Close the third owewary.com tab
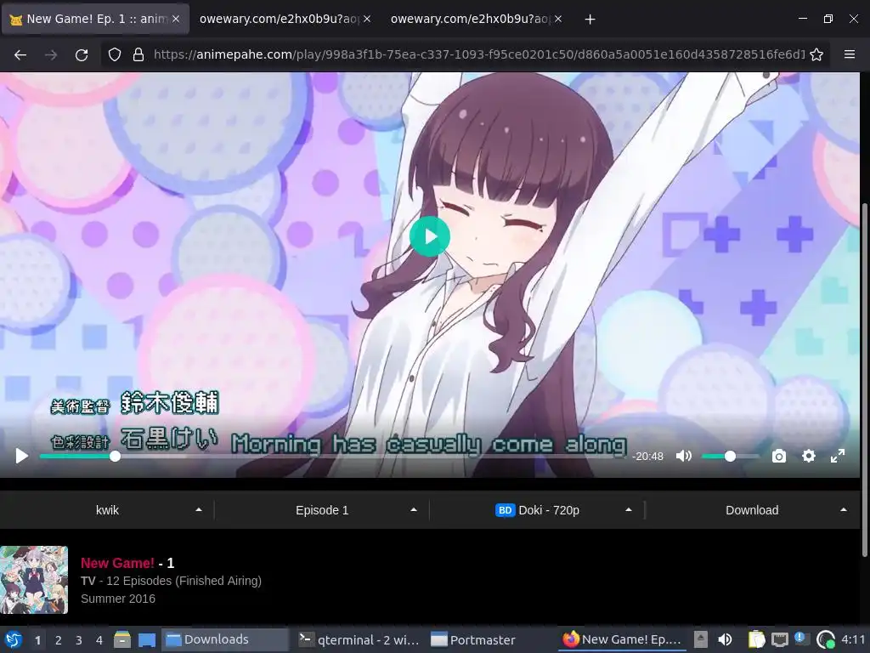870x653 pixels. (558, 19)
